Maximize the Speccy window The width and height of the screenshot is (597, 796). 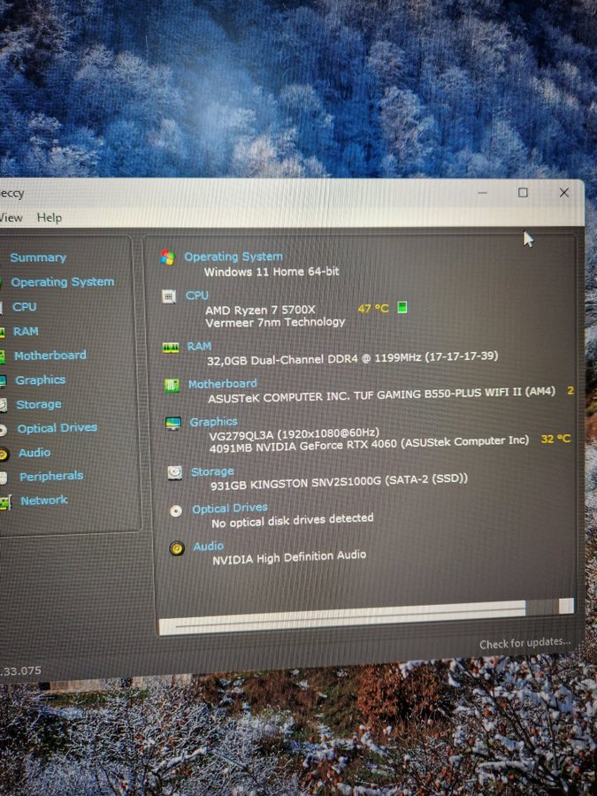[x=523, y=192]
